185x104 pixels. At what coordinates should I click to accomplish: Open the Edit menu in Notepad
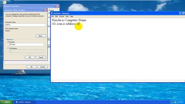tap(56, 16)
